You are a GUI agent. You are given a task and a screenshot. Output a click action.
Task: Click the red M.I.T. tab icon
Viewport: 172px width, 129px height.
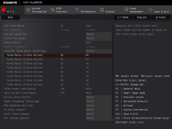tap(4, 9)
